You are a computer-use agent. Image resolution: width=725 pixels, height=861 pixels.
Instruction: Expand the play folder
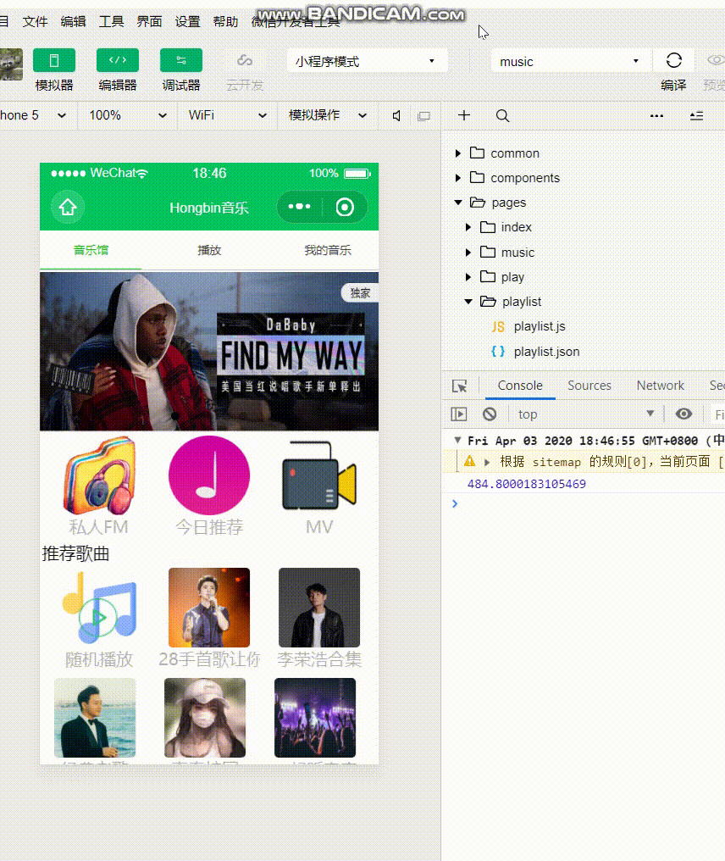468,277
